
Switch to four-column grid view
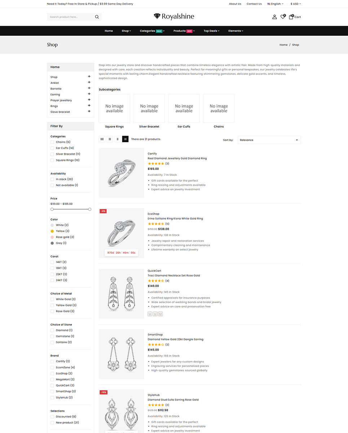pyautogui.click(x=102, y=139)
